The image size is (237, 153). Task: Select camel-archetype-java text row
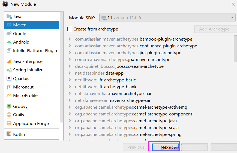point(126,121)
